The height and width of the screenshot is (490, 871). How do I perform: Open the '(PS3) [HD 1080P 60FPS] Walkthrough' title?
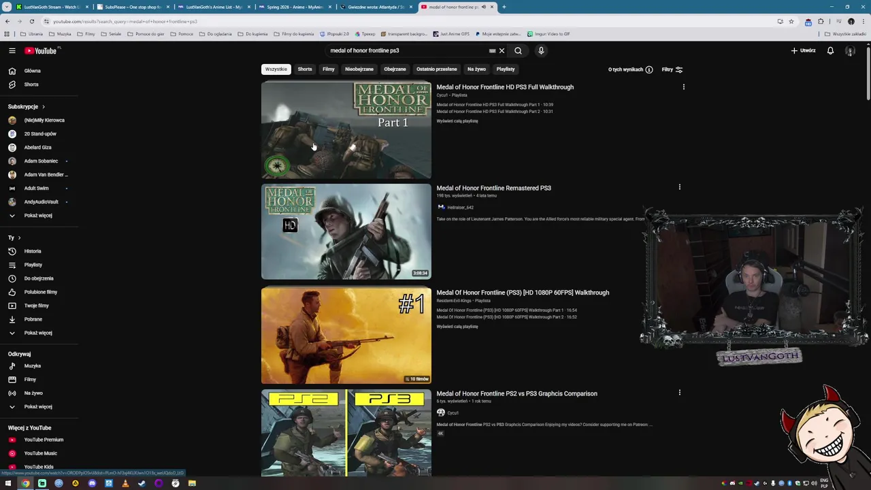point(523,293)
